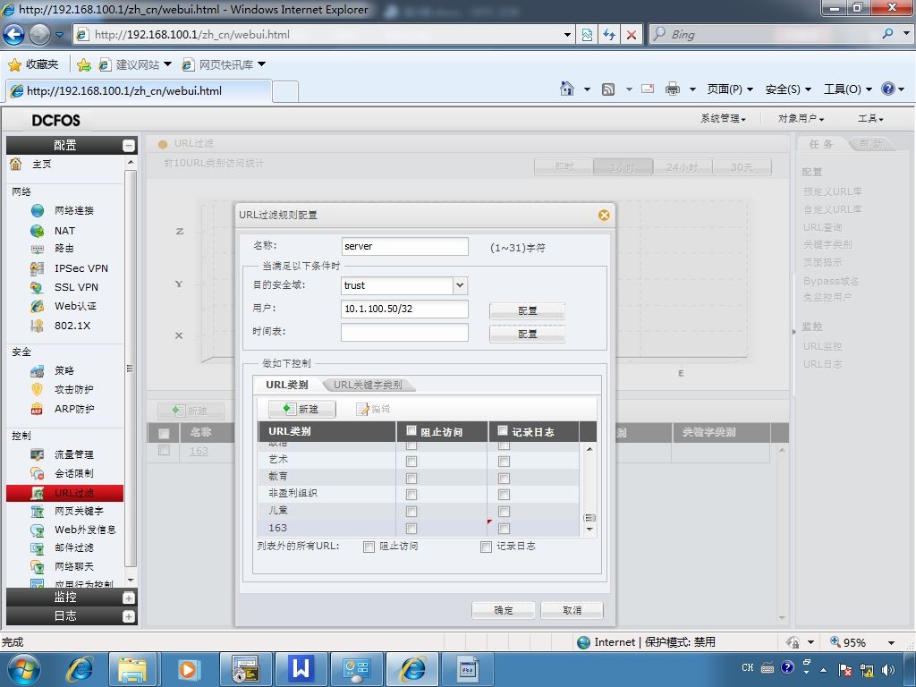916x687 pixels.
Task: Click into the 名称 server input field
Action: pyautogui.click(x=405, y=246)
